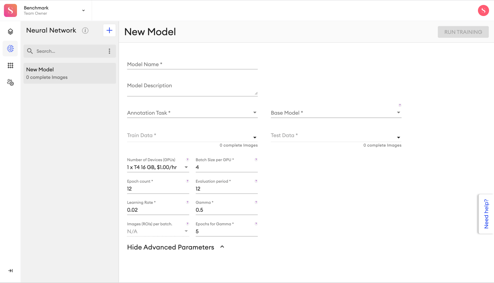Click the Benchmark workspace S logo

point(10,10)
